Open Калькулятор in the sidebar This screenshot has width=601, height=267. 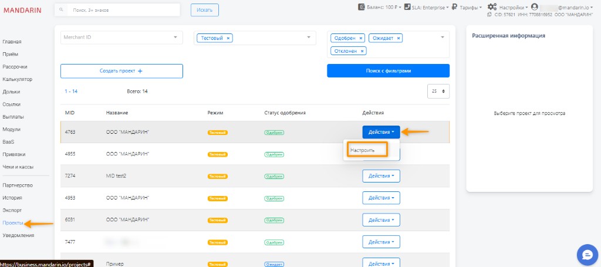17,79
